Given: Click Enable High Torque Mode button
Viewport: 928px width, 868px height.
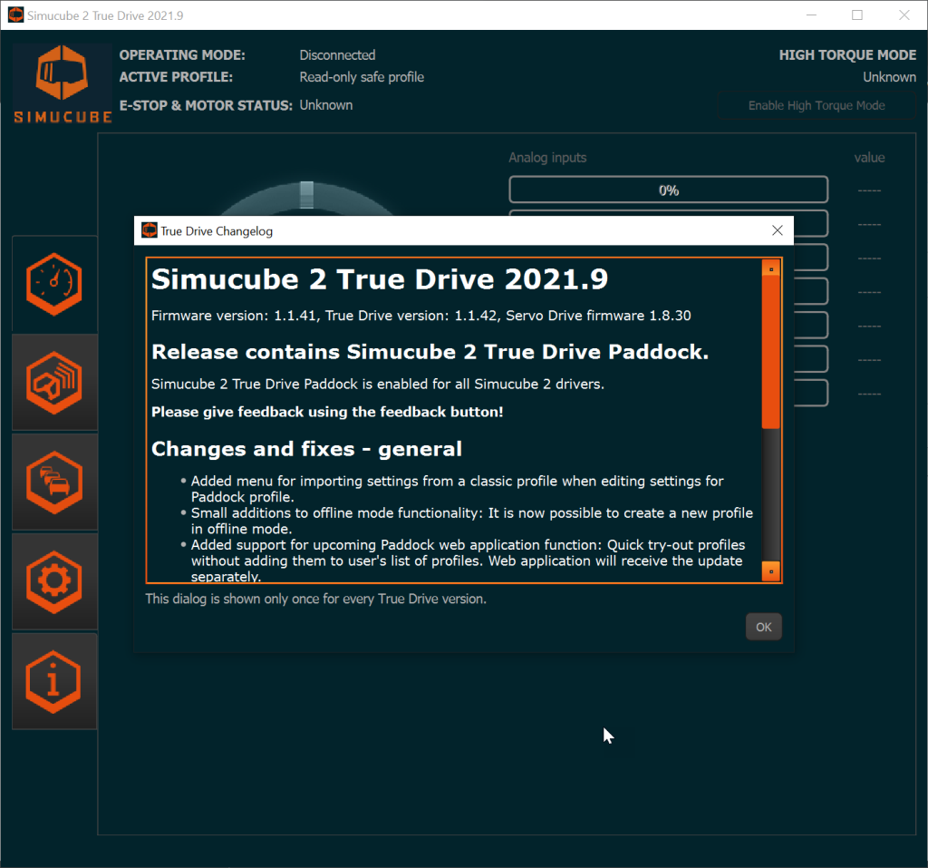Looking at the screenshot, I should point(817,105).
